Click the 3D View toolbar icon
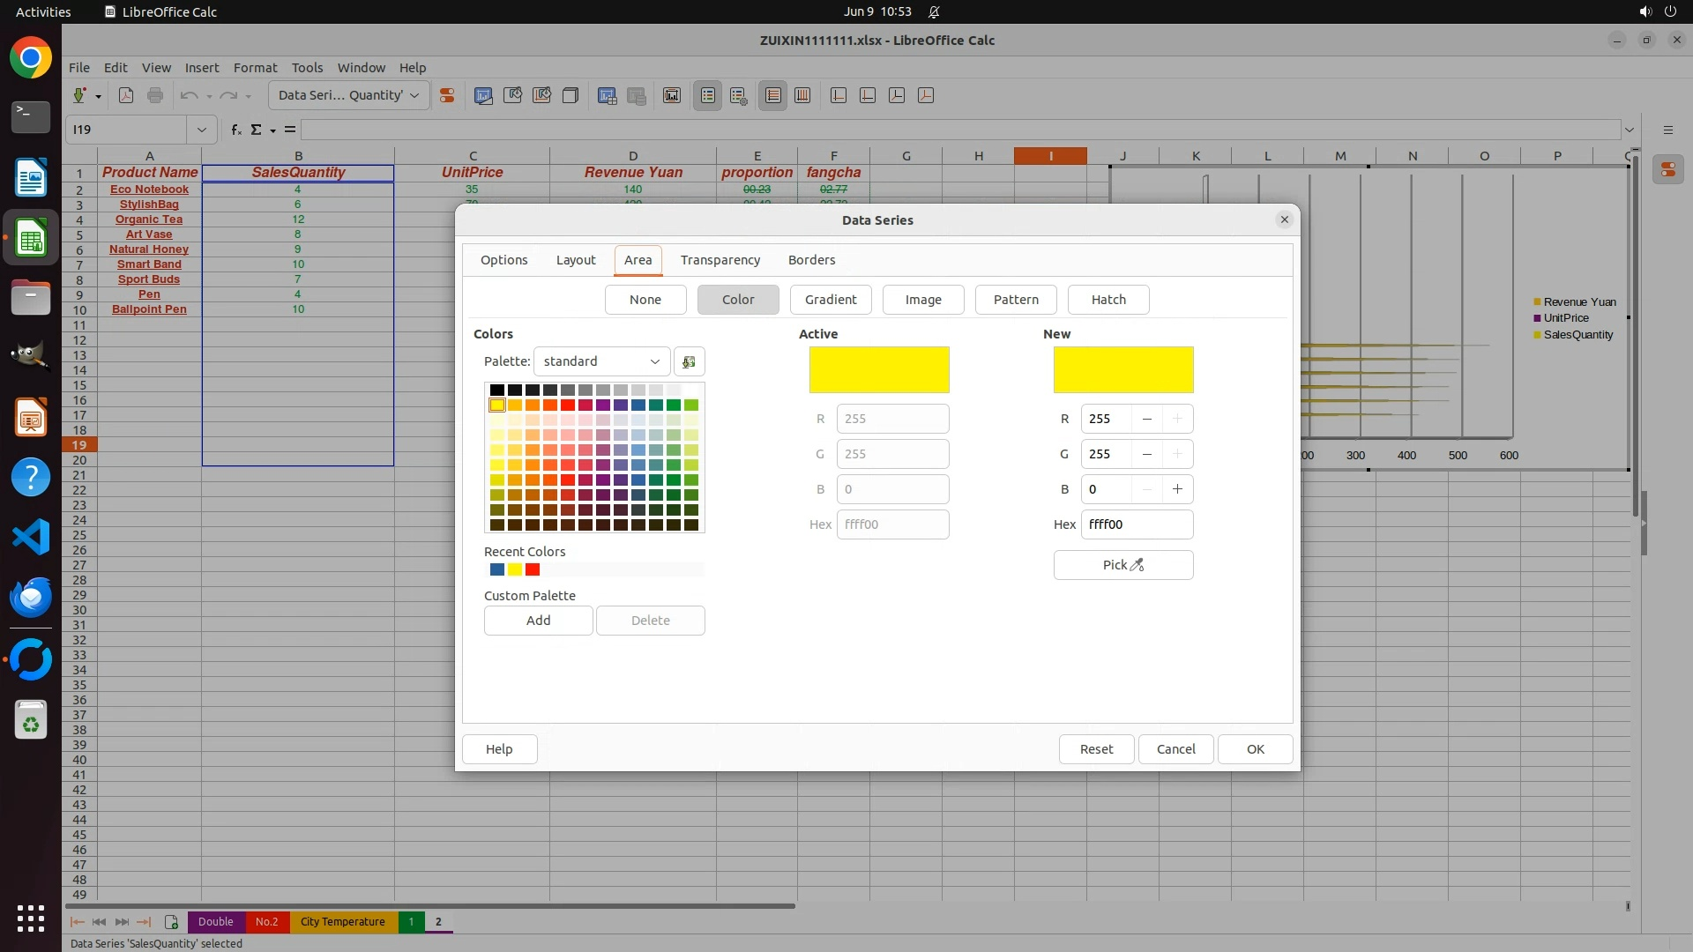Viewport: 1693px width, 952px height. coord(571,95)
